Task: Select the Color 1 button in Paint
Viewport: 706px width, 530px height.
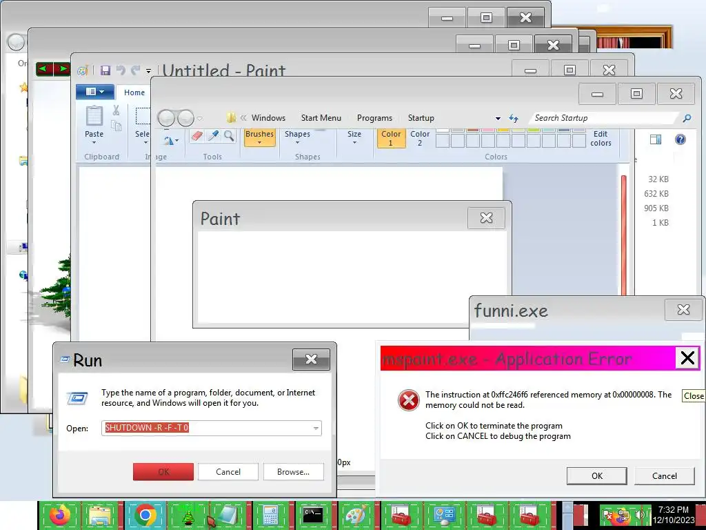Action: (x=391, y=138)
